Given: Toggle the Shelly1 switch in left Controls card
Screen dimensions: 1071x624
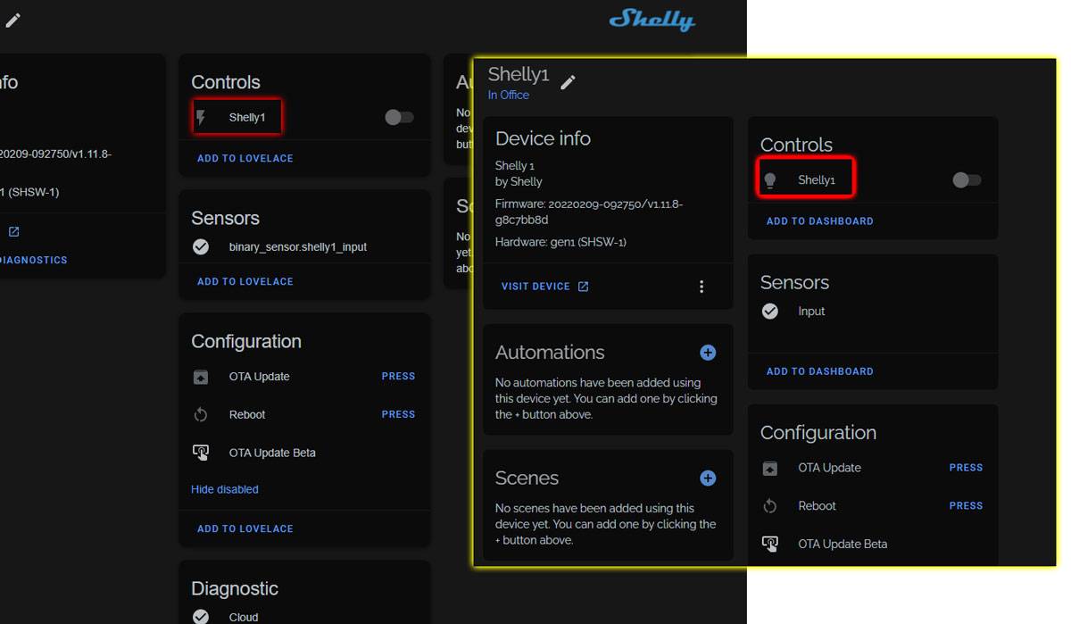Looking at the screenshot, I should pyautogui.click(x=399, y=117).
